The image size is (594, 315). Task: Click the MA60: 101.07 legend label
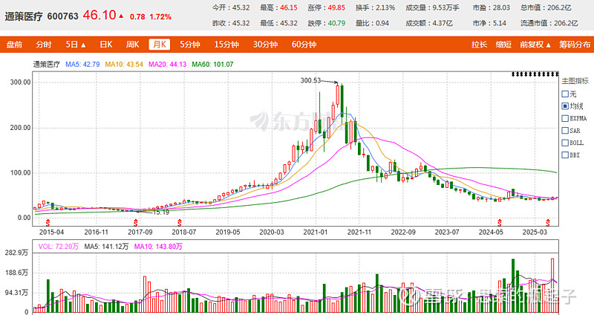(212, 65)
